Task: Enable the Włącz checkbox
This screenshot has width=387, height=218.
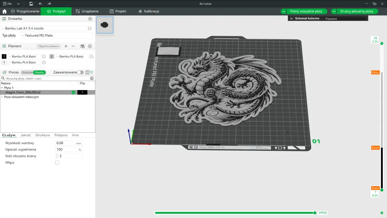Action: coord(57,163)
